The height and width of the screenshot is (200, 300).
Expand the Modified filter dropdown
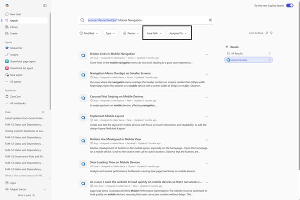[89, 33]
